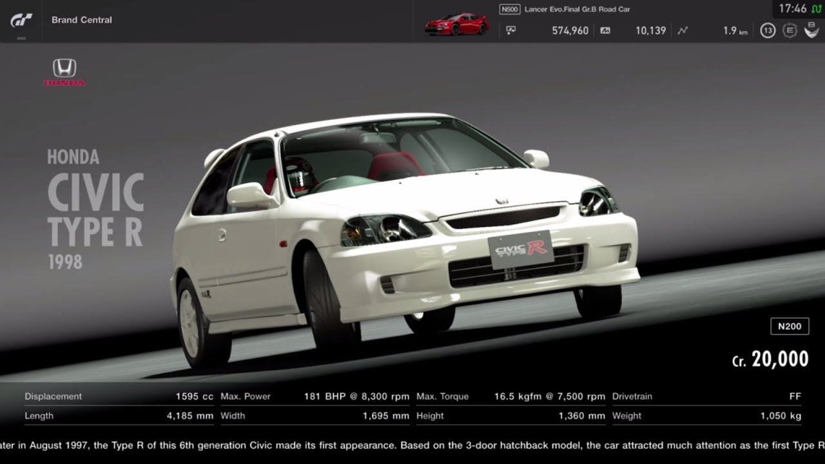Click the Weight label

[x=626, y=416]
